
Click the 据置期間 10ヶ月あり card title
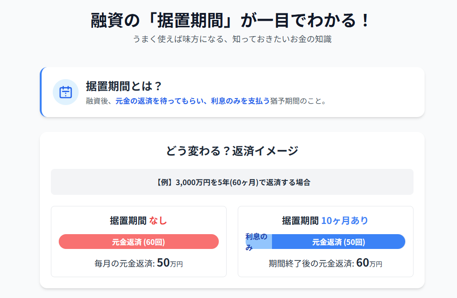(x=325, y=221)
